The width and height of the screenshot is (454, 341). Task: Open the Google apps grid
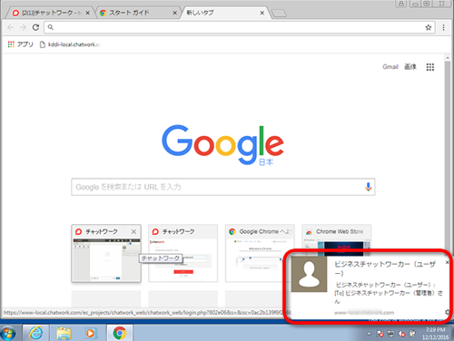[x=430, y=67]
